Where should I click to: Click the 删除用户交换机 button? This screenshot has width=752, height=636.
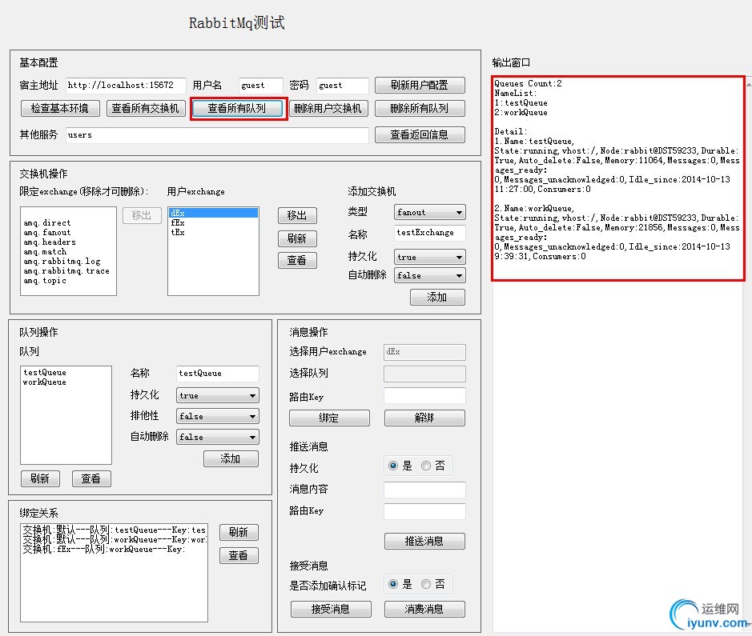pos(328,108)
